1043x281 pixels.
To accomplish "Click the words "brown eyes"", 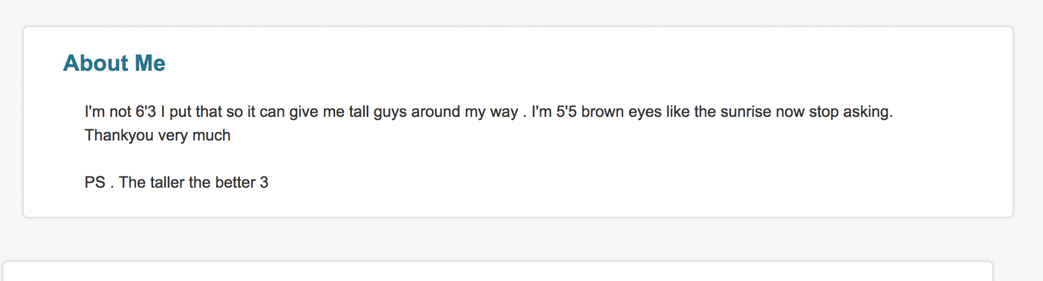I will tap(621, 112).
